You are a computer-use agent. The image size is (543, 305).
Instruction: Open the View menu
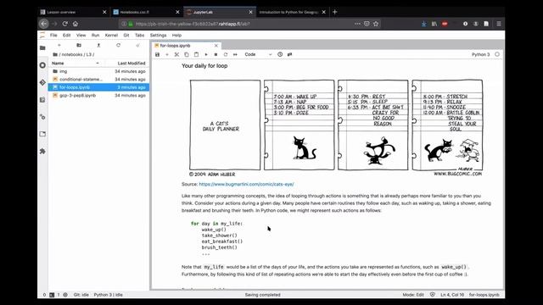[x=81, y=35]
